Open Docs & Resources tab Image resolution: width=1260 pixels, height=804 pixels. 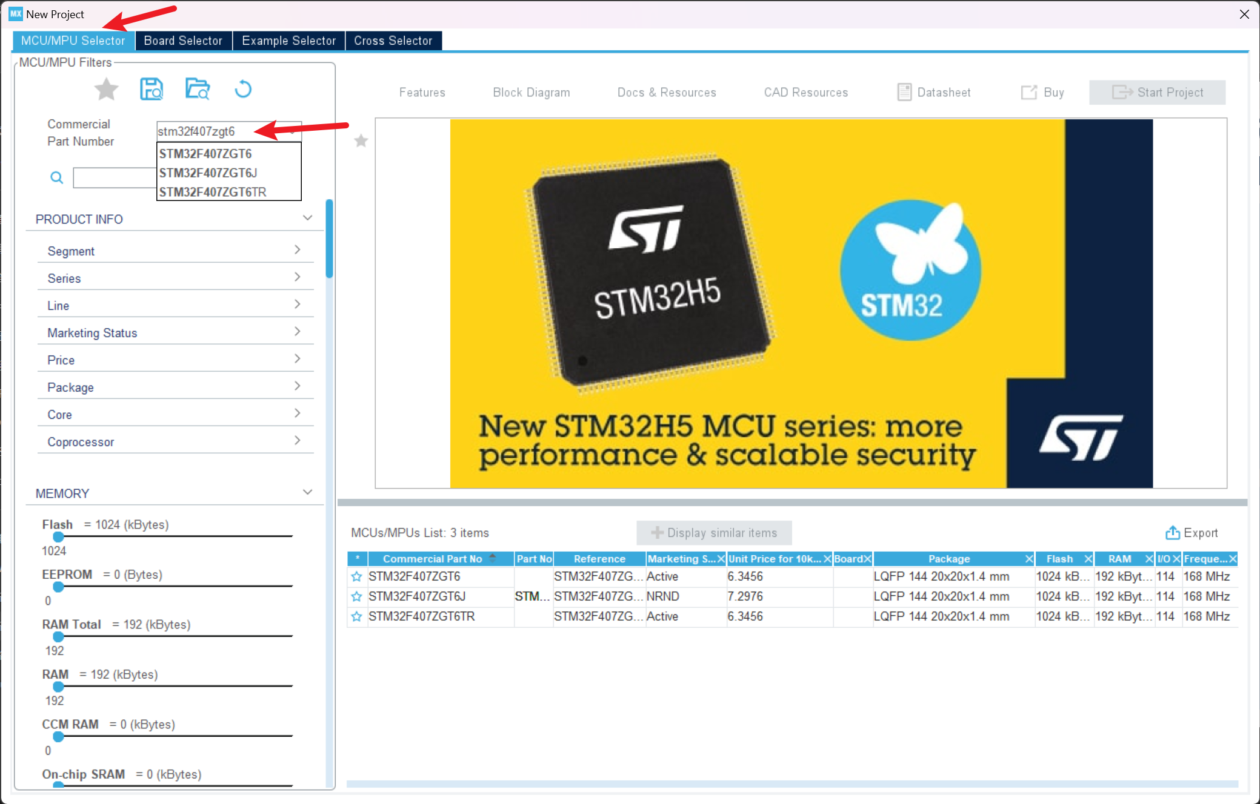[x=667, y=93]
